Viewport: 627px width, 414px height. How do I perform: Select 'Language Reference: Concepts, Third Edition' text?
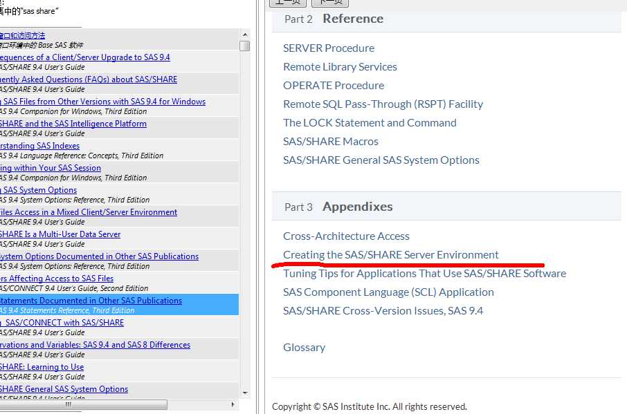[x=91, y=156]
